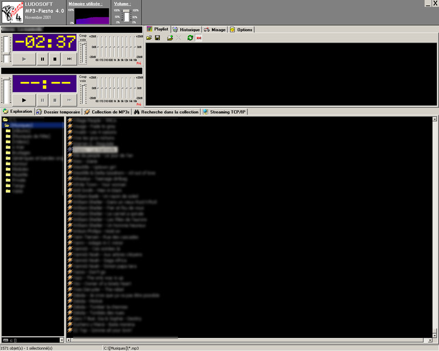Select the Collection de MP3s tab
The width and height of the screenshot is (439, 351).
coord(107,112)
